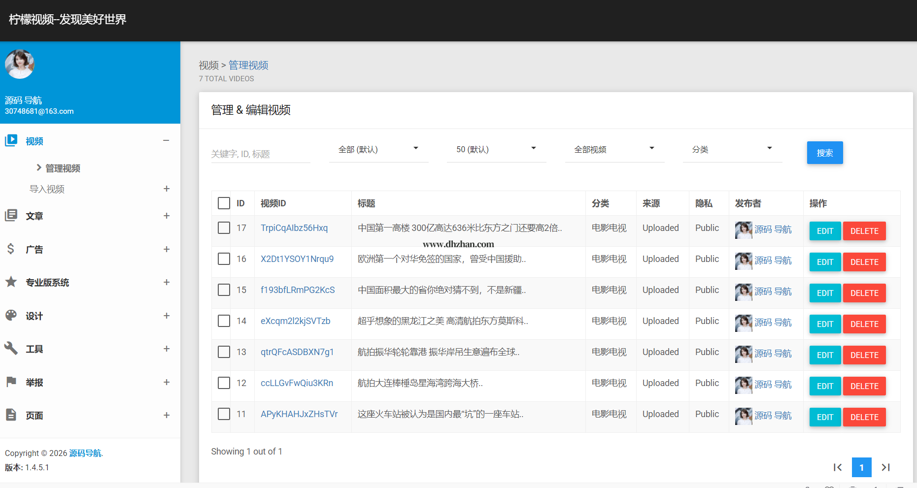Check the checkbox for video ID 17
This screenshot has height=488, width=917.
click(x=224, y=228)
